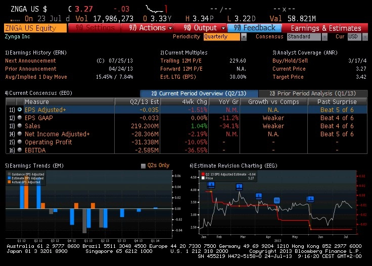This screenshot has height=266, width=372.
Task: Open the Actions dropdown menu
Action: coord(147,28)
